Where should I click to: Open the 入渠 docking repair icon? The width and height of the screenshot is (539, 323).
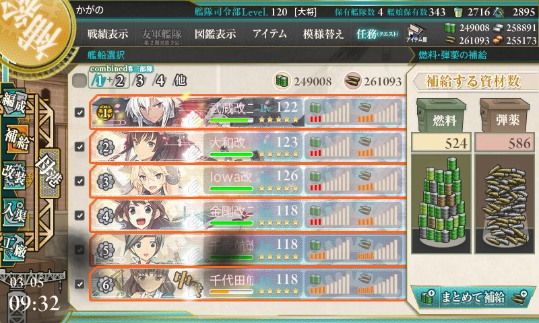click(x=13, y=213)
